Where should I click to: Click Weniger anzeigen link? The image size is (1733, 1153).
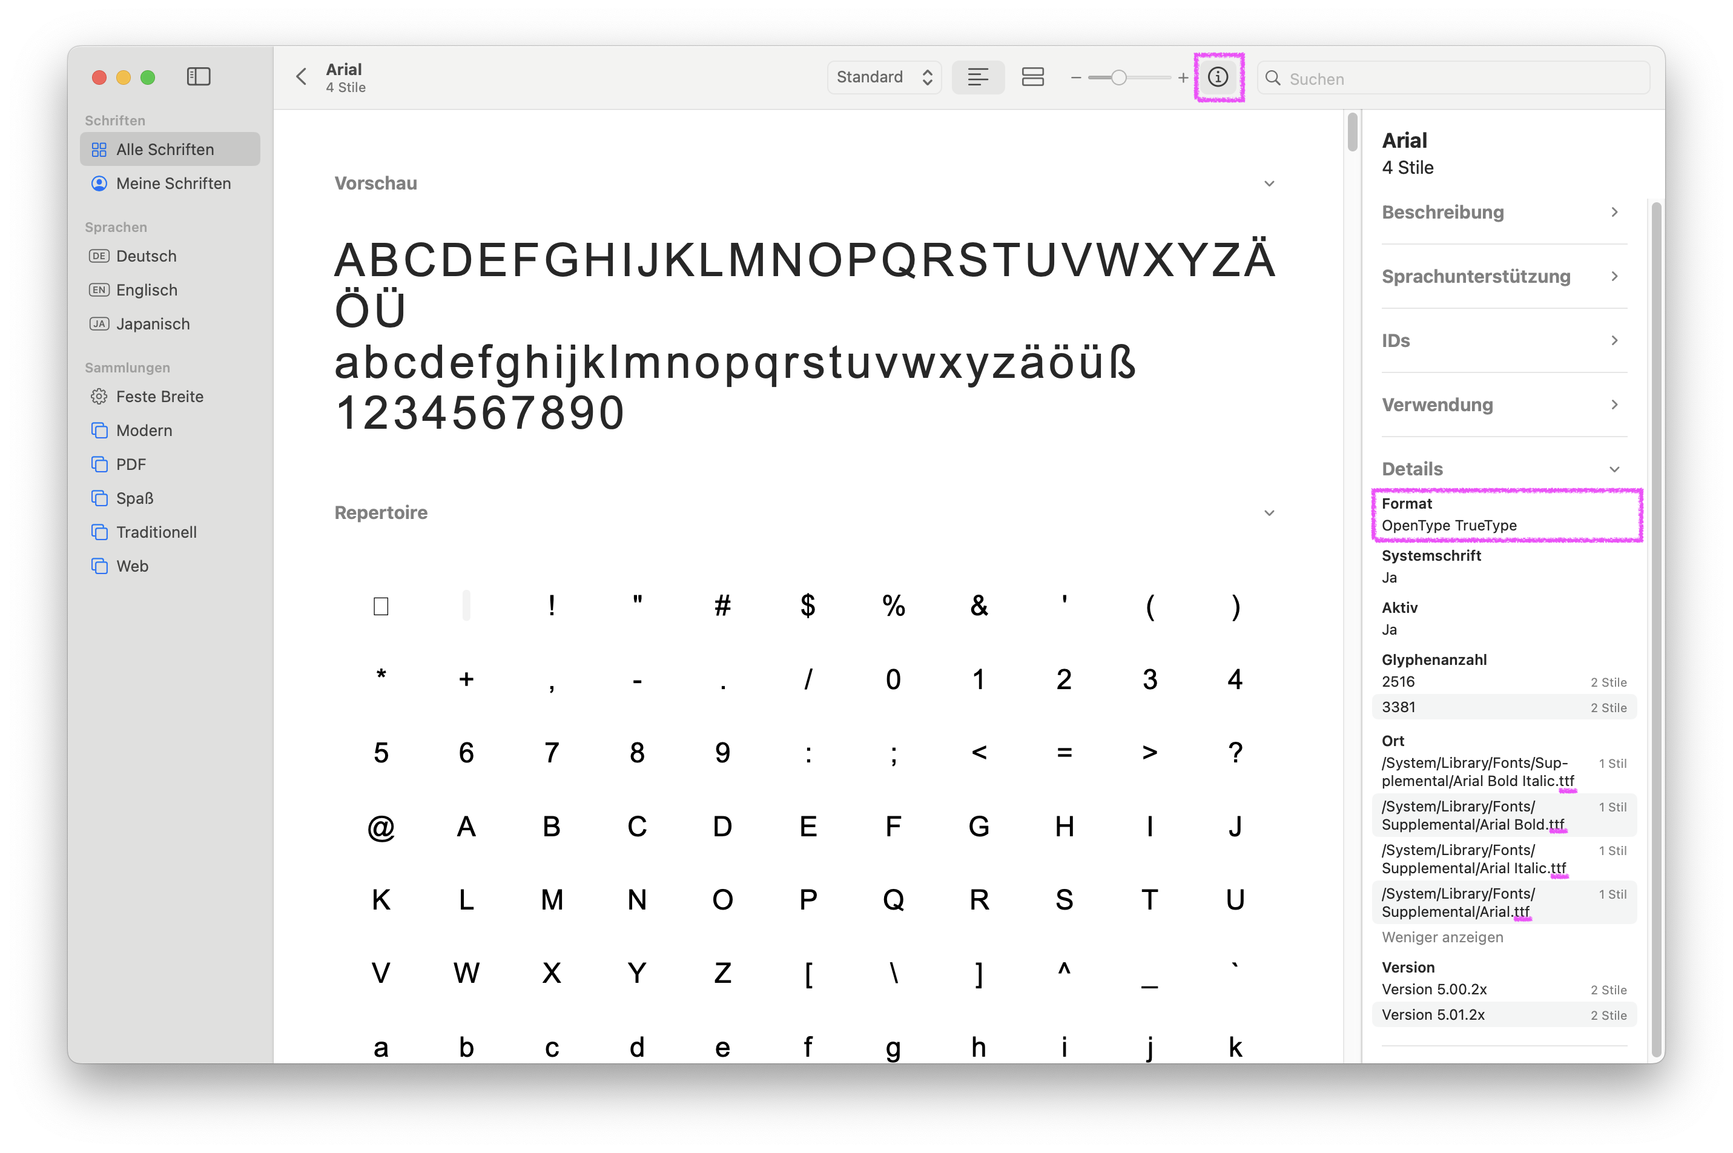tap(1442, 937)
